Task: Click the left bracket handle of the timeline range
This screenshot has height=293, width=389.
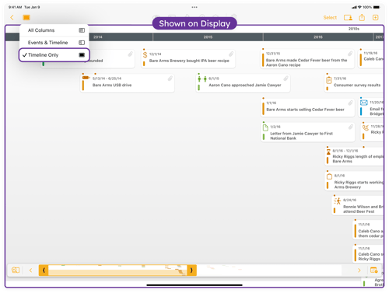Action: click(x=44, y=270)
